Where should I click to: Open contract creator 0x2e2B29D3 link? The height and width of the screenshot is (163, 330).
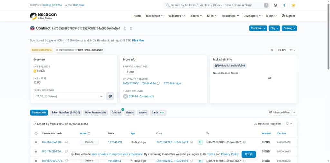[x=139, y=83]
